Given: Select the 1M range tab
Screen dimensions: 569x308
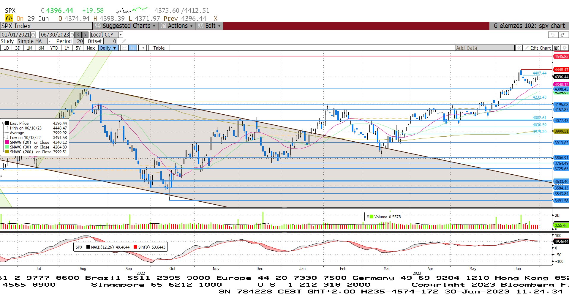Looking at the screenshot, I should pos(29,48).
